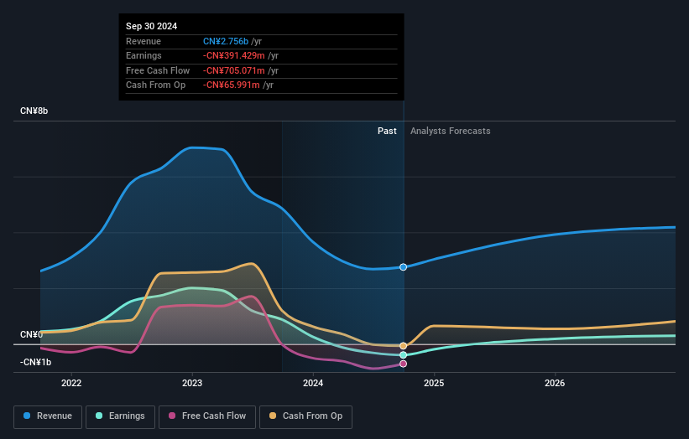Click the blue Revenue data point marker
The image size is (689, 439).
coord(404,267)
